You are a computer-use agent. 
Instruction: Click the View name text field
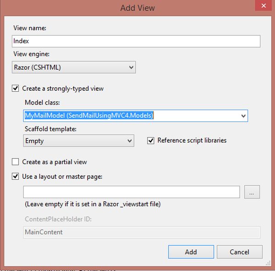pyautogui.click(x=136, y=41)
